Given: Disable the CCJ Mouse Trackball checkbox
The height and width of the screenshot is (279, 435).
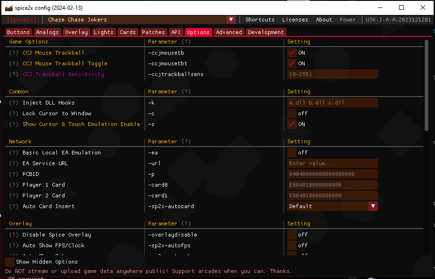Looking at the screenshot, I should [292, 53].
